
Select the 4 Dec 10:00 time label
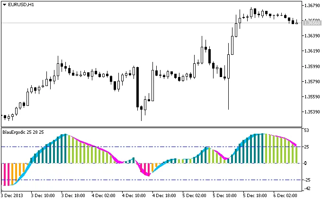133,195
